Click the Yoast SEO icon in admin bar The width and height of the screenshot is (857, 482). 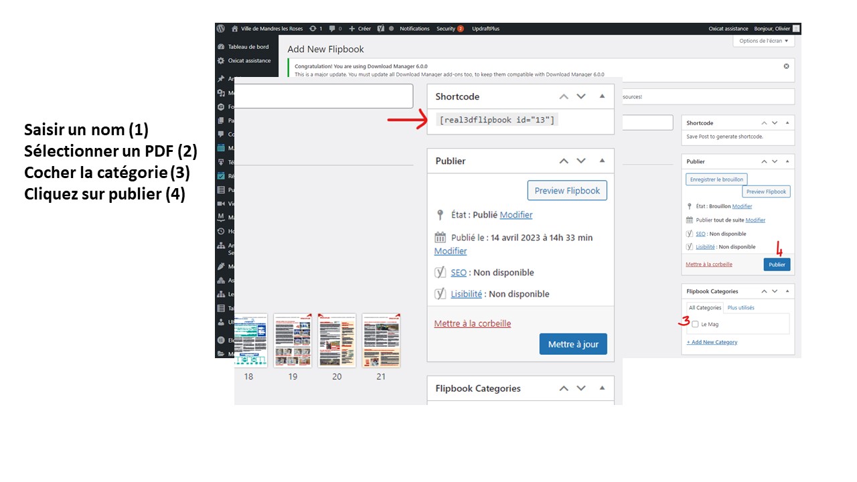380,29
